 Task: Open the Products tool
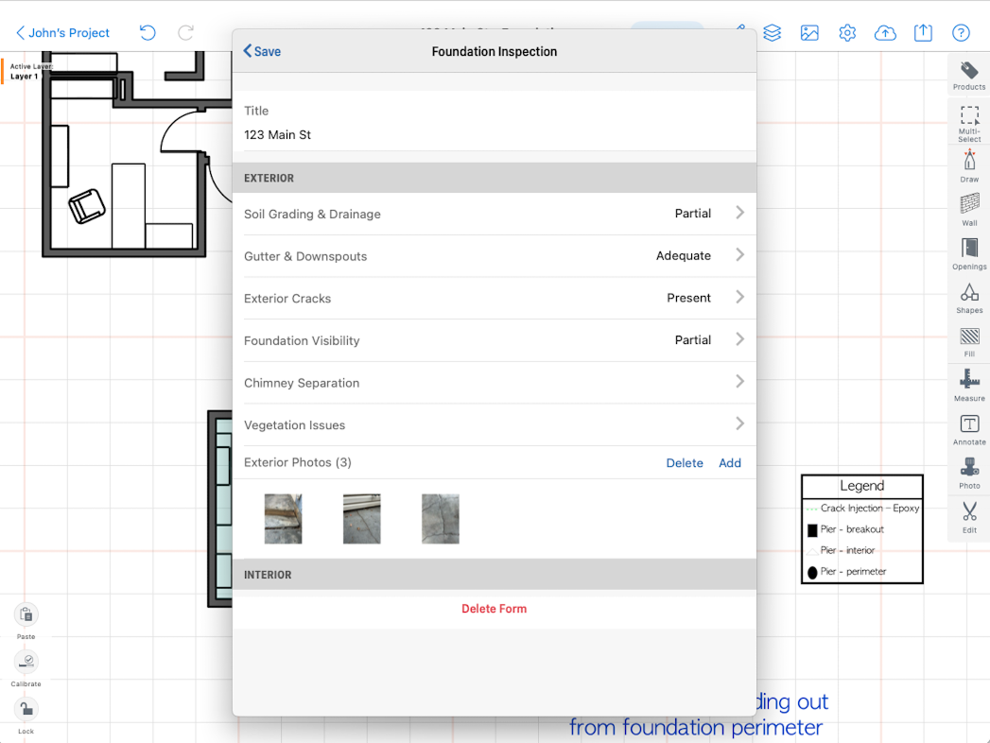click(969, 76)
